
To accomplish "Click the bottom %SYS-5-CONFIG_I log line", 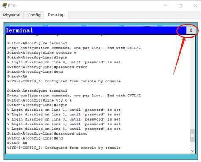I will pyautogui.click(x=64, y=148).
